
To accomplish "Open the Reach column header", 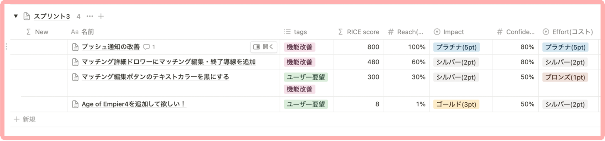I will (x=406, y=32).
